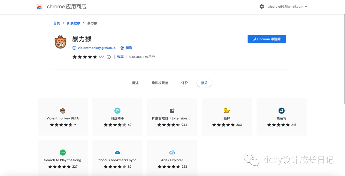Click the 网盘助手 teal P icon
The width and height of the screenshot is (345, 176).
pos(118,111)
